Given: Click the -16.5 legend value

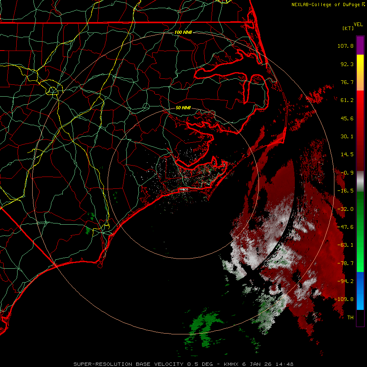Looking at the screenshot, I should (345, 191).
